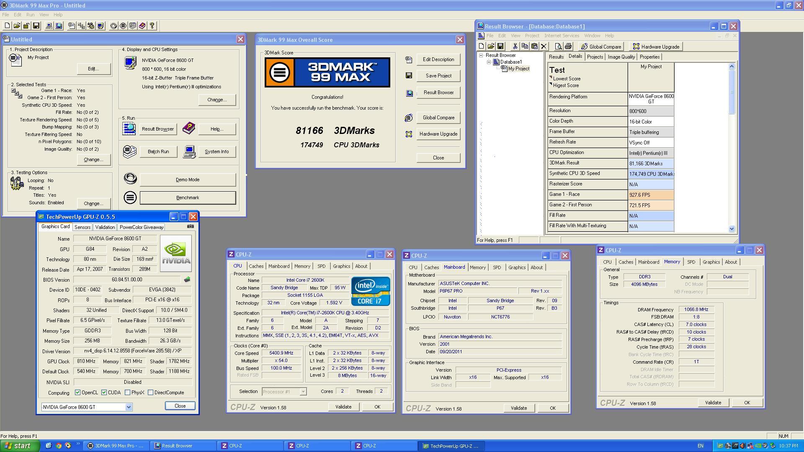Click the BIOS save chip icon in GPU-Z
Viewport: 804px width, 452px height.
[187, 280]
